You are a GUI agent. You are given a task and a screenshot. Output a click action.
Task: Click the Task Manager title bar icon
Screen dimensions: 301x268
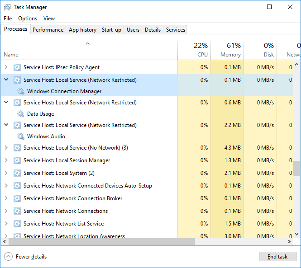click(x=8, y=7)
